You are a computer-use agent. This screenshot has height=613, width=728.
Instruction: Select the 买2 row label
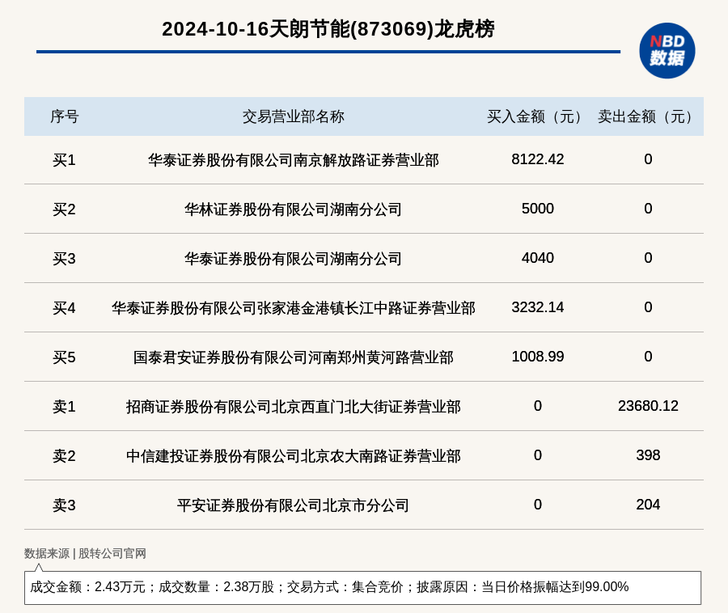pos(64,209)
